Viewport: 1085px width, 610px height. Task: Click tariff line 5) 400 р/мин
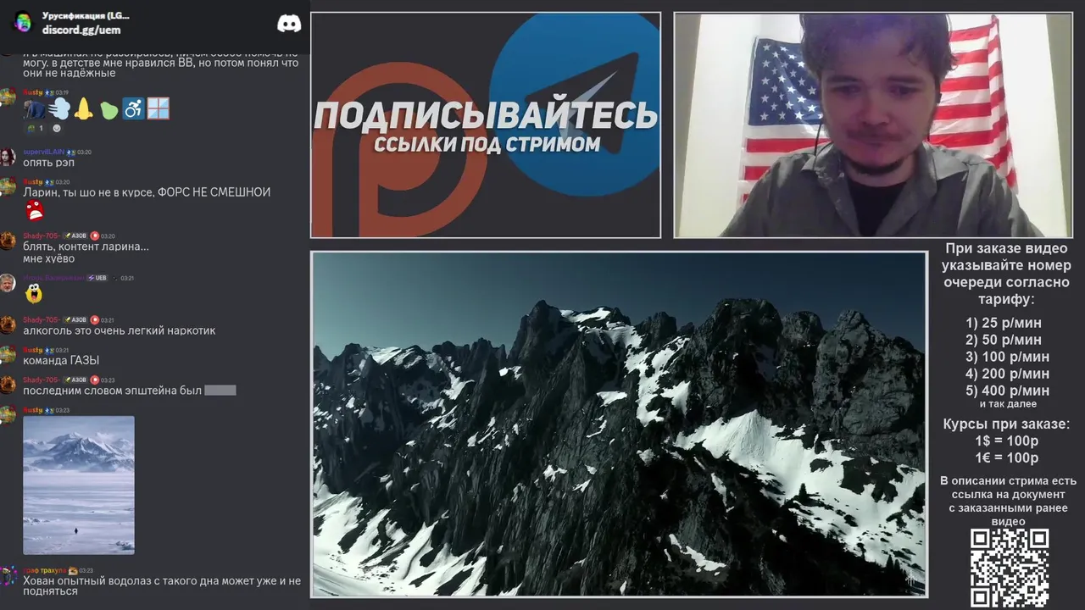coord(1007,391)
